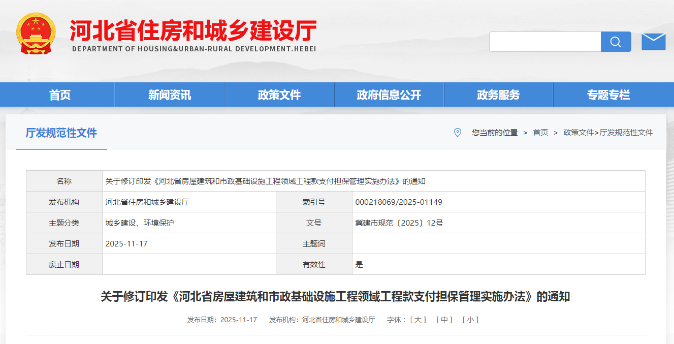Click 首页 breadcrumb link
This screenshot has width=674, height=344.
540,133
